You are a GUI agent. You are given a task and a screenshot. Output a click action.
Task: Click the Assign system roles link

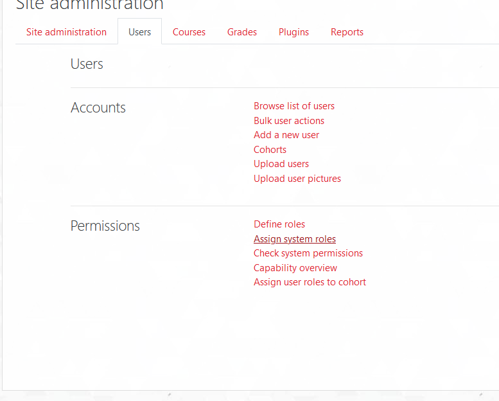click(x=295, y=239)
